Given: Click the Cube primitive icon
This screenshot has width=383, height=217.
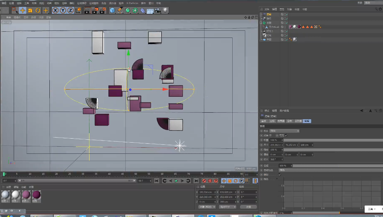Looking at the screenshot, I should pyautogui.click(x=112, y=10).
